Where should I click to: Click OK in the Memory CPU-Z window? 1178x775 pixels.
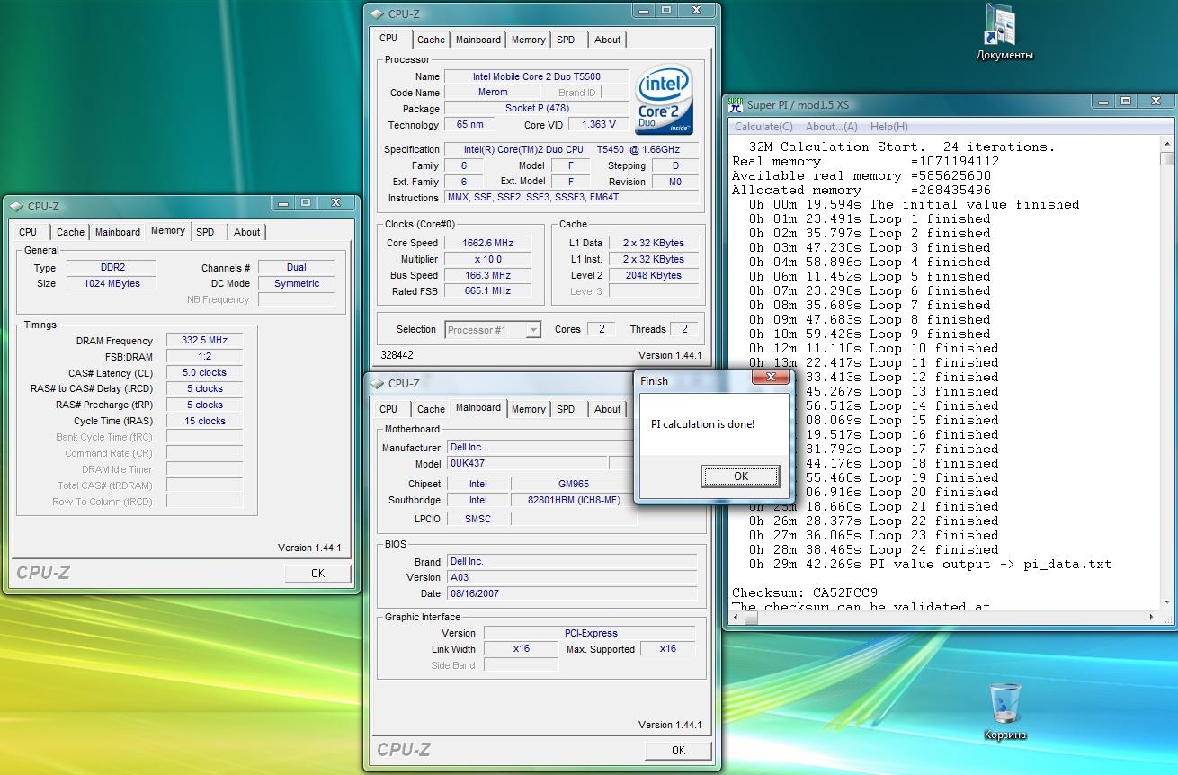click(317, 573)
